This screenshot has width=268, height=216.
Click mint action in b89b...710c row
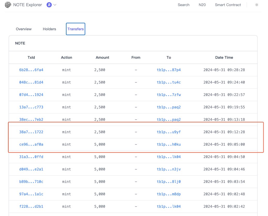[66, 182]
